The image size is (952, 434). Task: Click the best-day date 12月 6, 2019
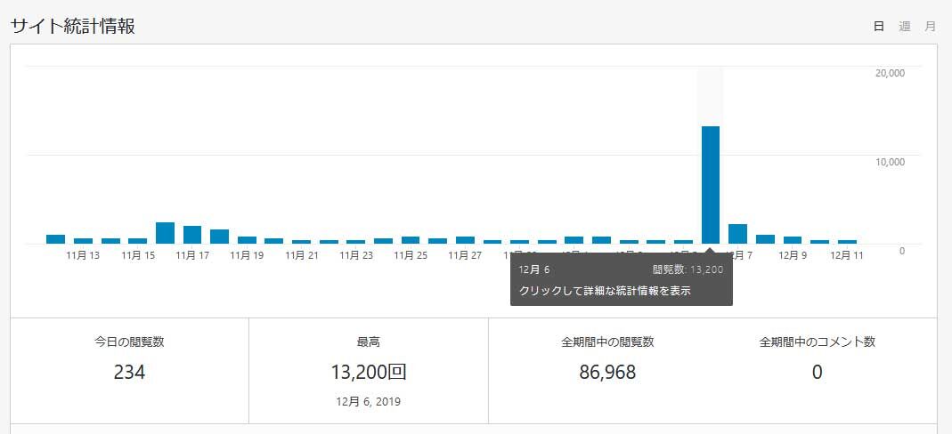click(x=369, y=402)
